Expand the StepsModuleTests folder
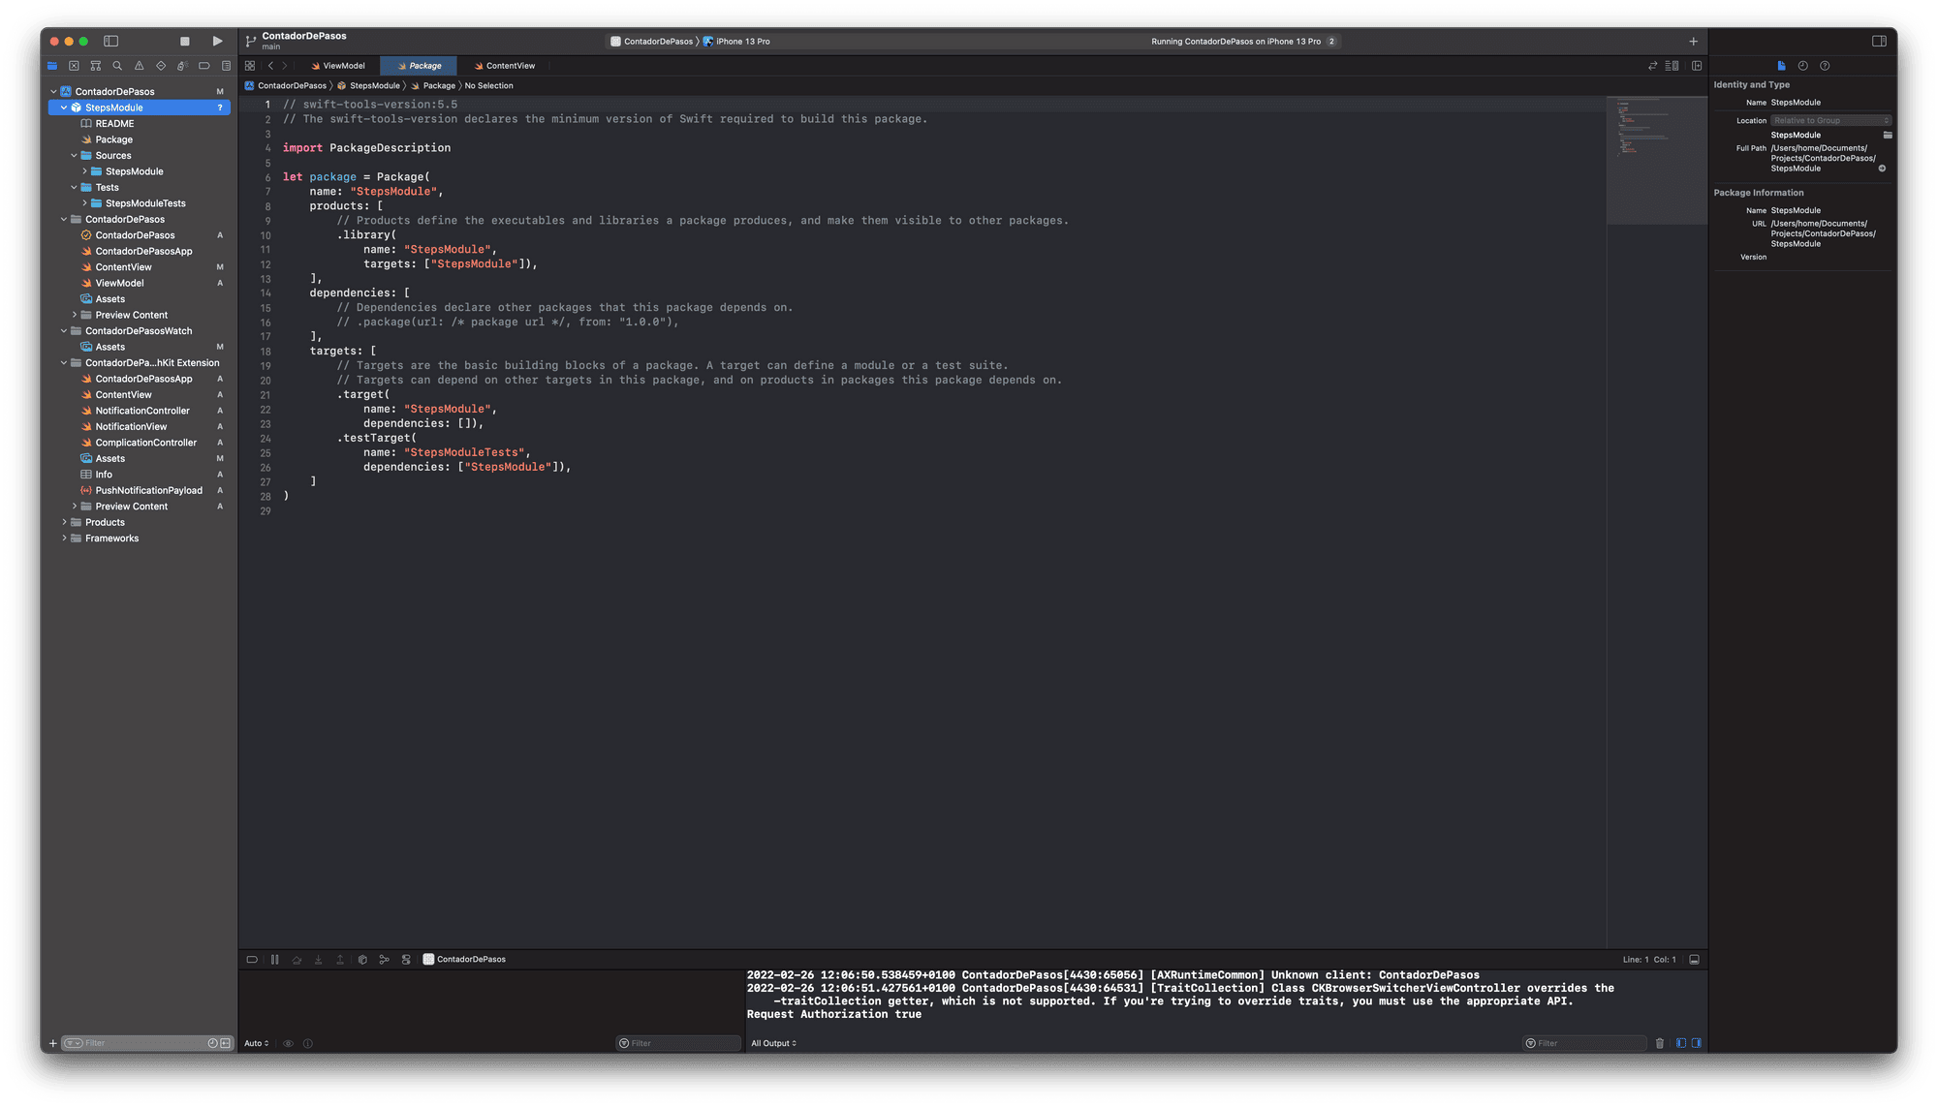This screenshot has width=1938, height=1107. tap(84, 203)
